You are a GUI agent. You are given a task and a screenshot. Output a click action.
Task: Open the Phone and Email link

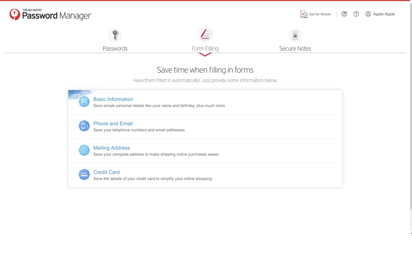pos(113,123)
